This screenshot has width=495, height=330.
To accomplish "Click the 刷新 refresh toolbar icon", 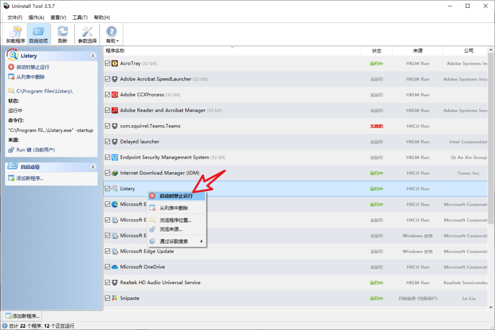I will coord(62,34).
